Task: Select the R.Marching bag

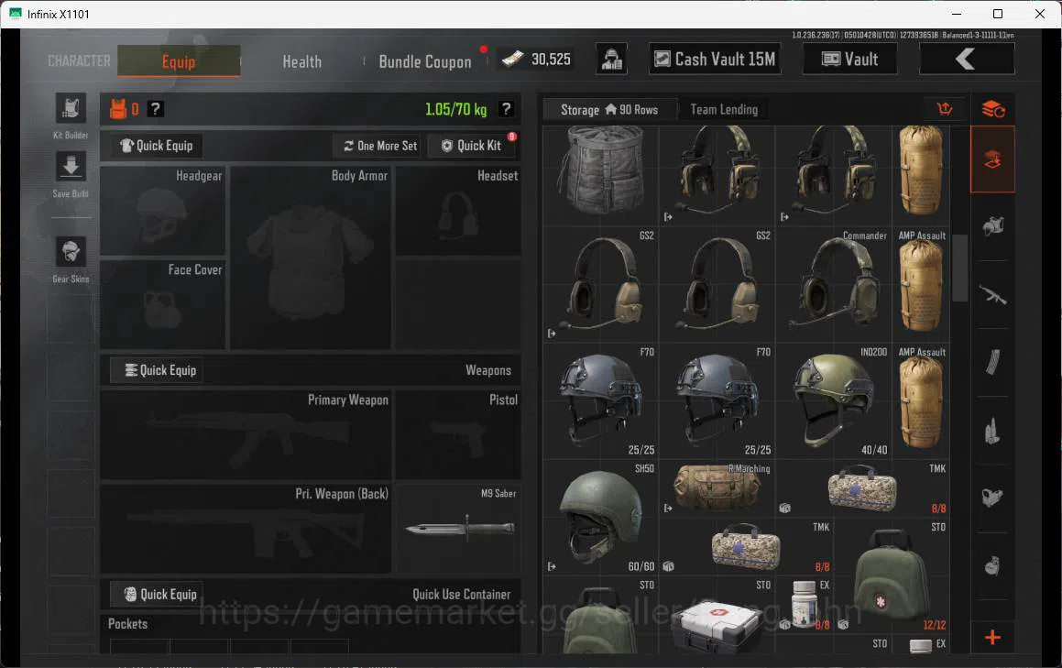Action: [717, 488]
